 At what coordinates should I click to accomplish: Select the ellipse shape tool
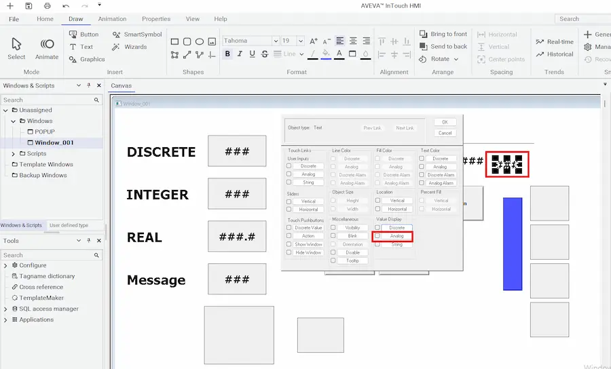click(200, 41)
